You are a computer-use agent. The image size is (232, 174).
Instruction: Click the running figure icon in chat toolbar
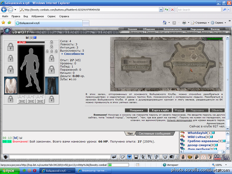coord(143,157)
